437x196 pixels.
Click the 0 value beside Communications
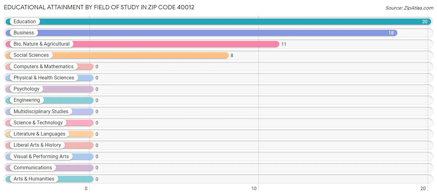[x=97, y=168]
